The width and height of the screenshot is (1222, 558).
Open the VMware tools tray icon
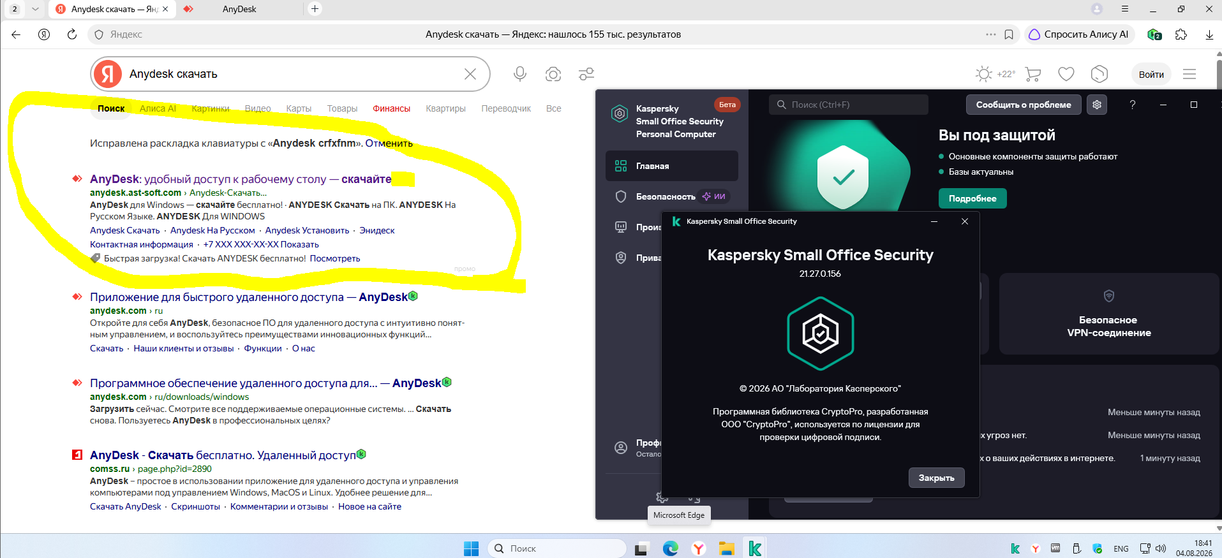(1055, 548)
